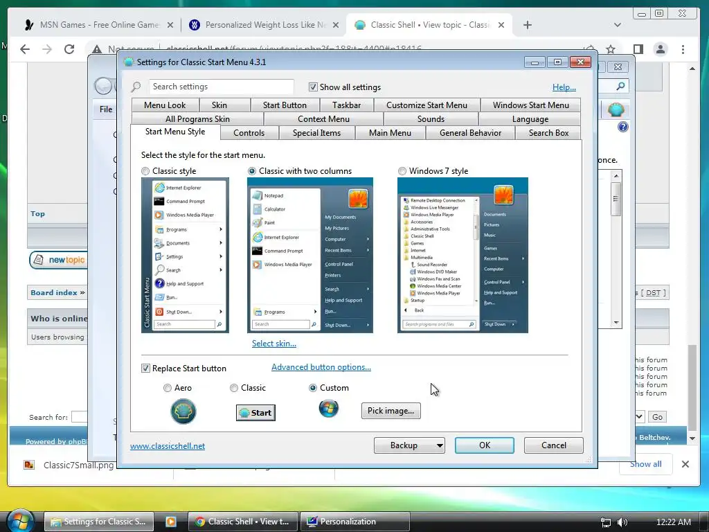Choose the Classic start button radio
This screenshot has width=709, height=532.
pos(234,388)
